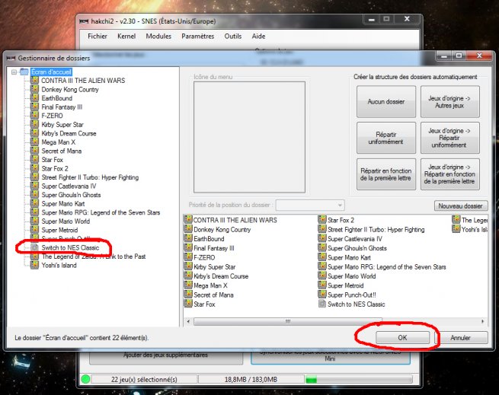Click the Switch to NES Classic file icon
499x395 pixels.
click(x=322, y=304)
